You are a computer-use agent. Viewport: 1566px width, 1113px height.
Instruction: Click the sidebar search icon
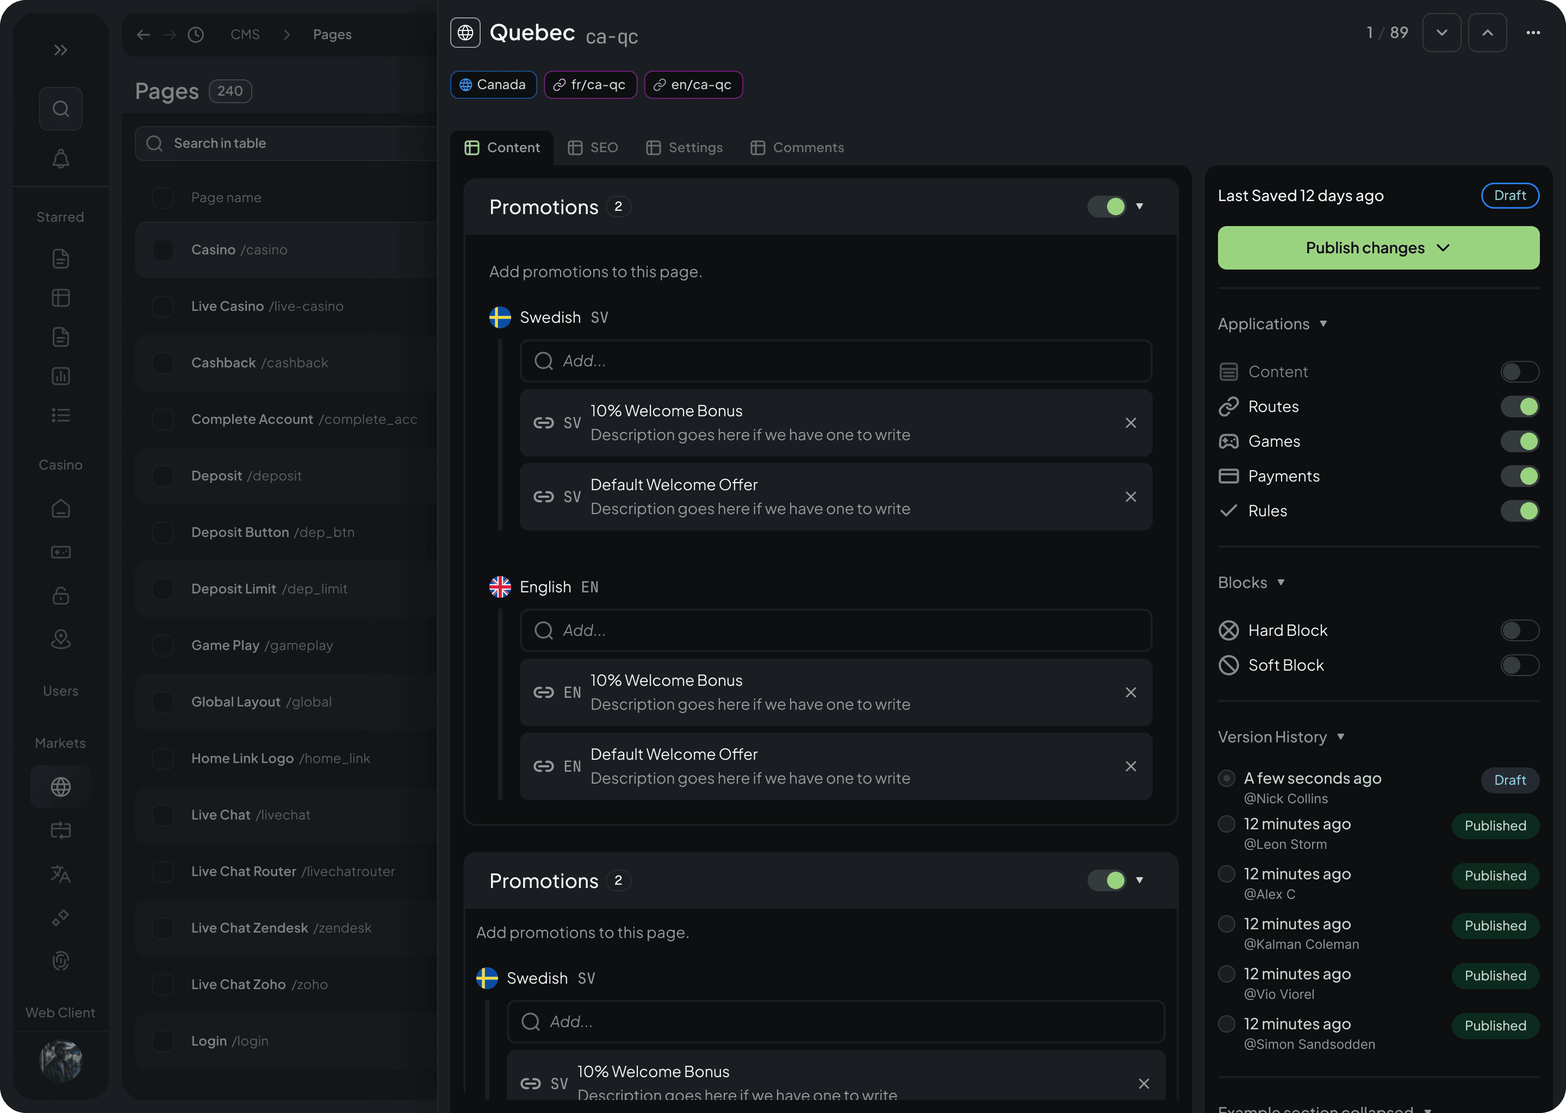[60, 108]
